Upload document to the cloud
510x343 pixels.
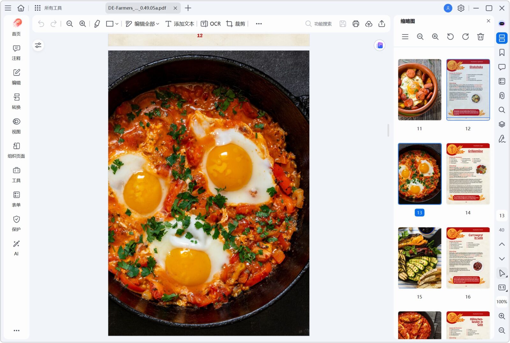[369, 24]
